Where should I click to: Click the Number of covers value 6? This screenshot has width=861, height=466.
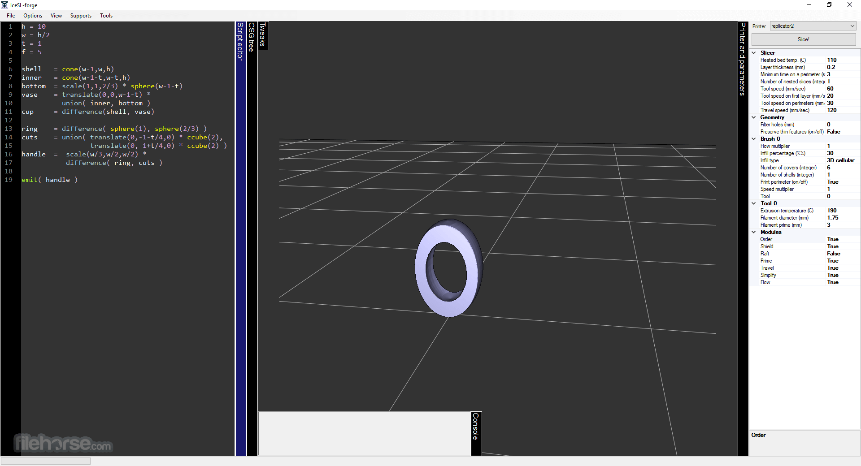tap(829, 168)
